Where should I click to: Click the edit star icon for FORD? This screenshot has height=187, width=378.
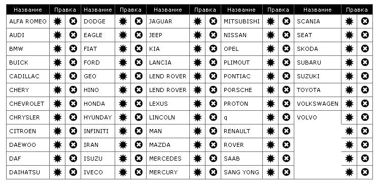(123, 63)
